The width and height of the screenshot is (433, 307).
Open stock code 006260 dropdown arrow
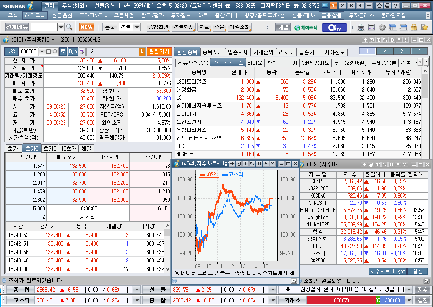click(42, 51)
